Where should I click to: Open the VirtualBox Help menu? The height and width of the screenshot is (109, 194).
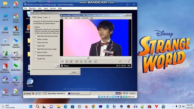(60, 8)
